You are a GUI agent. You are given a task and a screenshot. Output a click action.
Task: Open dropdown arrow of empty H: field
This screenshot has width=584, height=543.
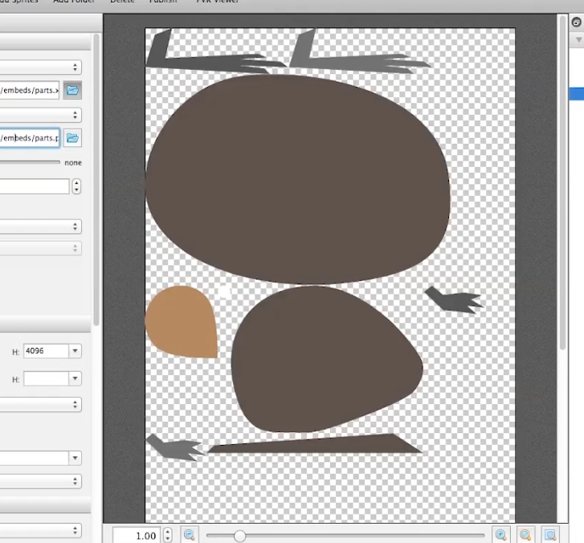(x=75, y=379)
